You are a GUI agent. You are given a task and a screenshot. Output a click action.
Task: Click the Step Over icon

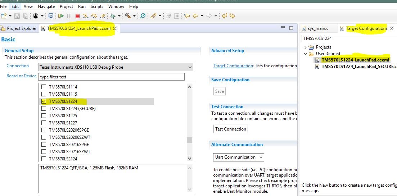click(94, 16)
